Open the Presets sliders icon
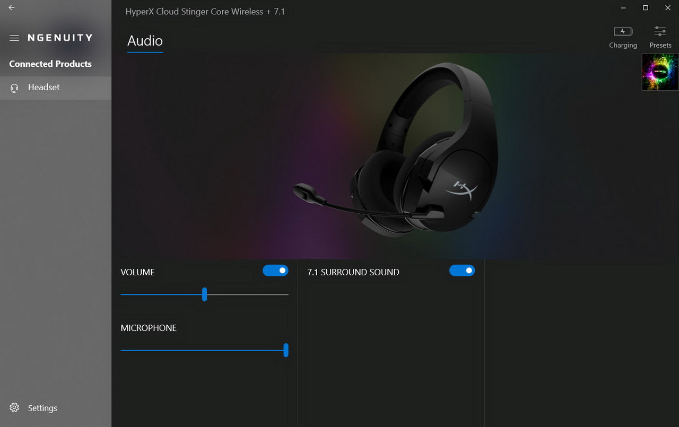The image size is (679, 427). 660,31
